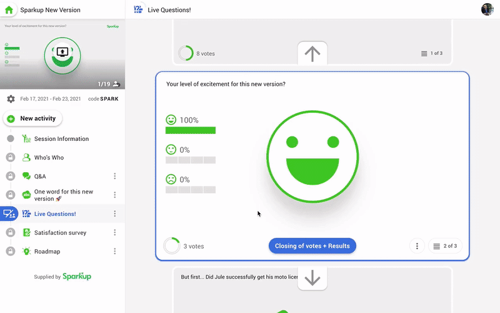Click the Q&A chat bubbles icon

tap(26, 176)
